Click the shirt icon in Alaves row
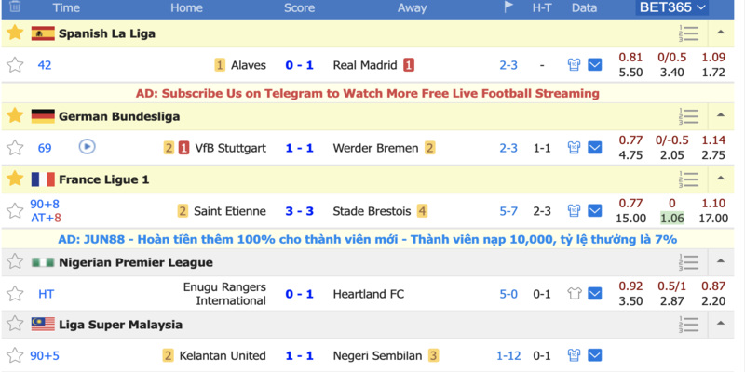This screenshot has width=745, height=372. (x=574, y=65)
